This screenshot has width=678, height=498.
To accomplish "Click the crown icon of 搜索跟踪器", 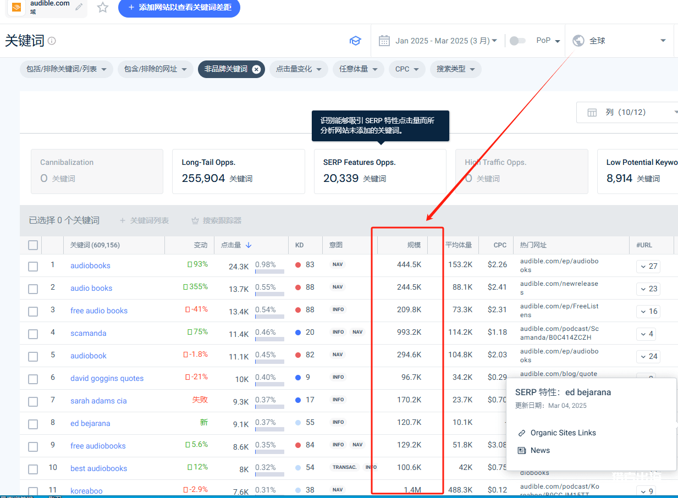I will coord(195,220).
